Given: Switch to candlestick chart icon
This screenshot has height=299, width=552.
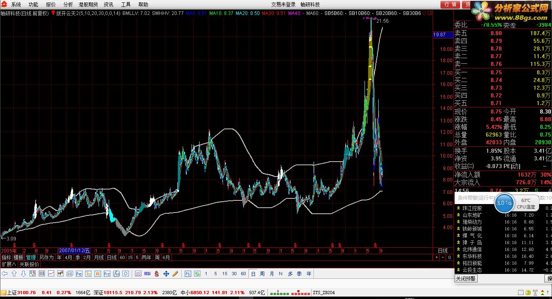Looking at the screenshot, I should pos(60,274).
